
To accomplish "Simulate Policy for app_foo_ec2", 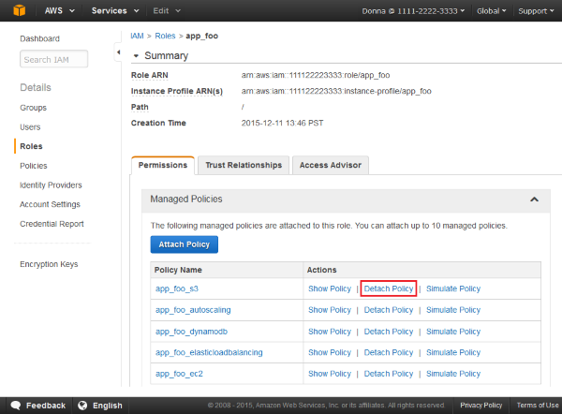I will coord(453,374).
